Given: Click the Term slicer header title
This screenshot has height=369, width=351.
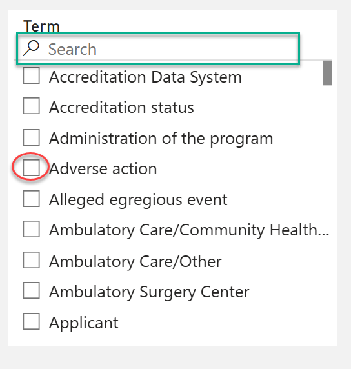Looking at the screenshot, I should point(41,26).
